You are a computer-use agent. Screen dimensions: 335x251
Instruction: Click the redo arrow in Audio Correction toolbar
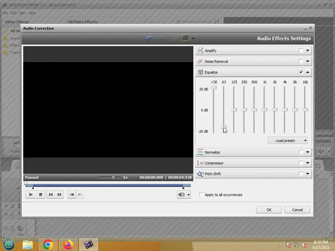(x=160, y=39)
